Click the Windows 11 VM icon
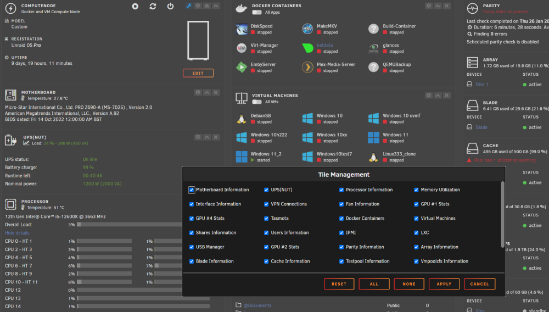 click(373, 138)
